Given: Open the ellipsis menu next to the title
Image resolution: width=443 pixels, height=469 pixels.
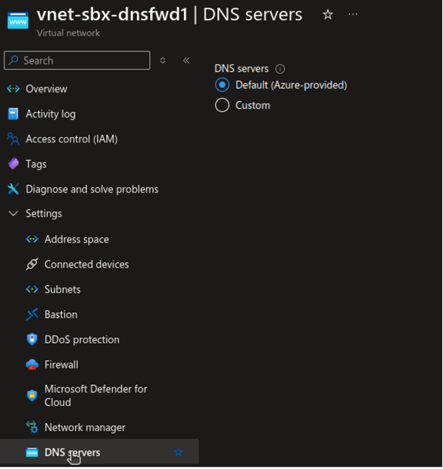Looking at the screenshot, I should tap(353, 14).
